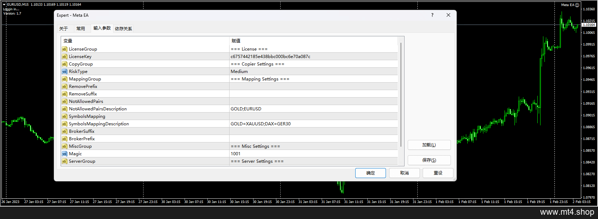Click the 保存(S) button

tap(429, 160)
